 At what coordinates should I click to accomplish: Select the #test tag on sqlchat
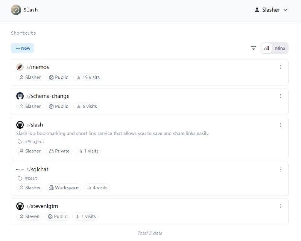(x=31, y=178)
